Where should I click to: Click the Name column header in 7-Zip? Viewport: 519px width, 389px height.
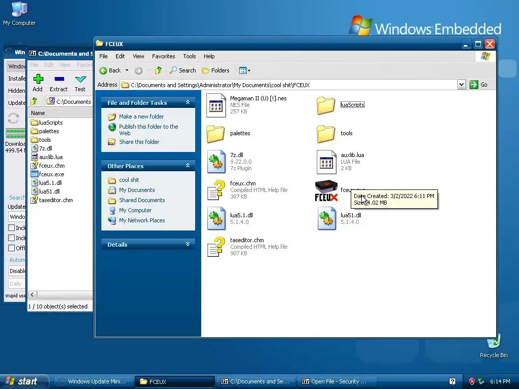pyautogui.click(x=61, y=113)
